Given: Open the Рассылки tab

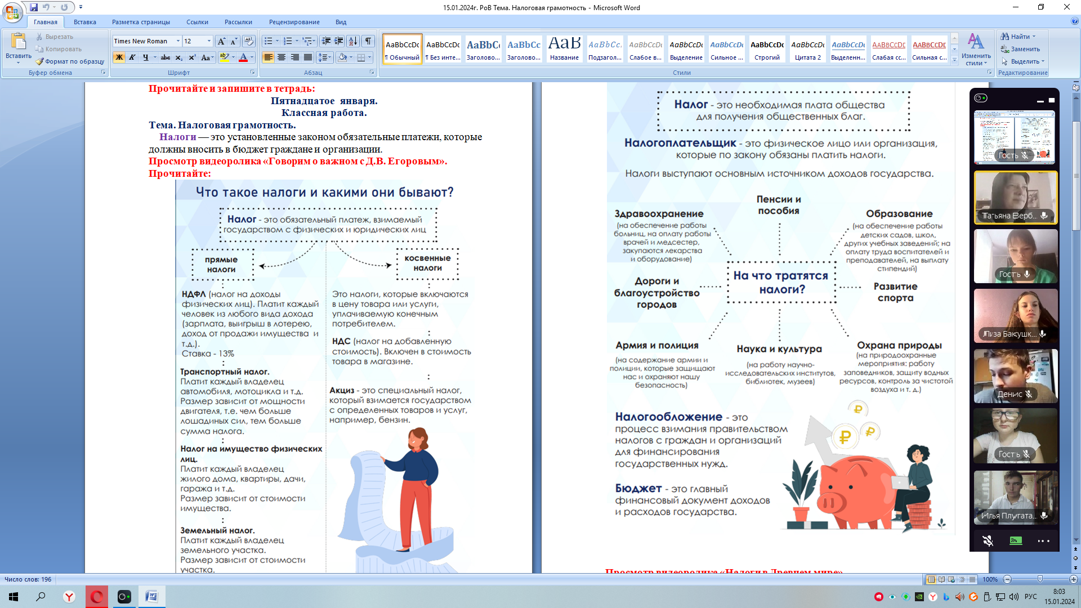Looking at the screenshot, I should pyautogui.click(x=238, y=22).
